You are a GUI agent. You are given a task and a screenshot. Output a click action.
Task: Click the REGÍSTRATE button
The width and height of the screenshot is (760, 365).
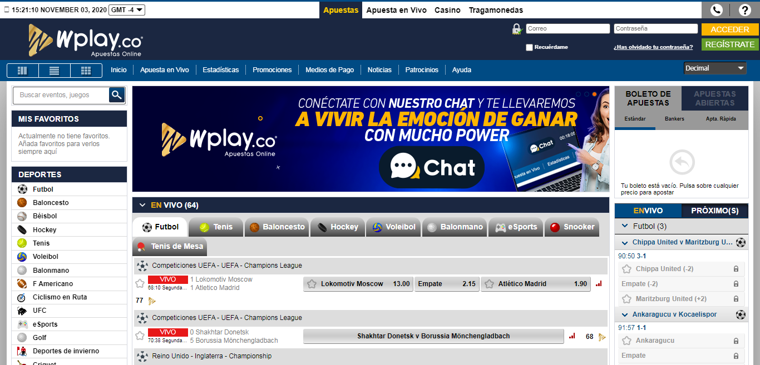click(x=729, y=44)
